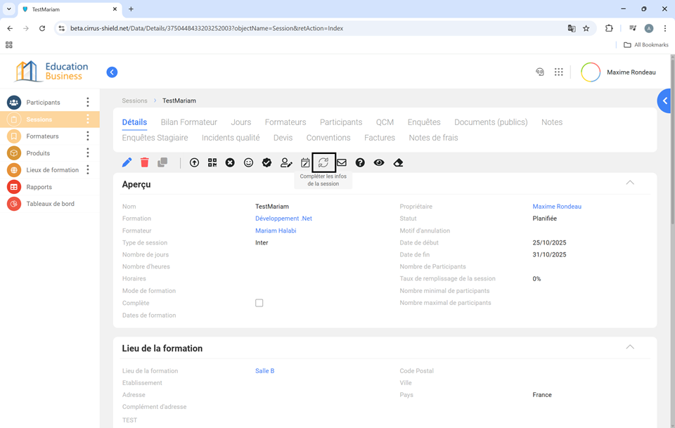This screenshot has height=428, width=675.
Task: Click the eye visibility icon in toolbar
Action: click(379, 162)
